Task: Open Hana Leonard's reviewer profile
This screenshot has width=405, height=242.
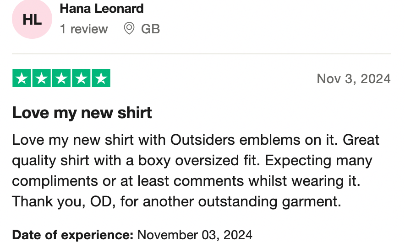Action: [101, 9]
